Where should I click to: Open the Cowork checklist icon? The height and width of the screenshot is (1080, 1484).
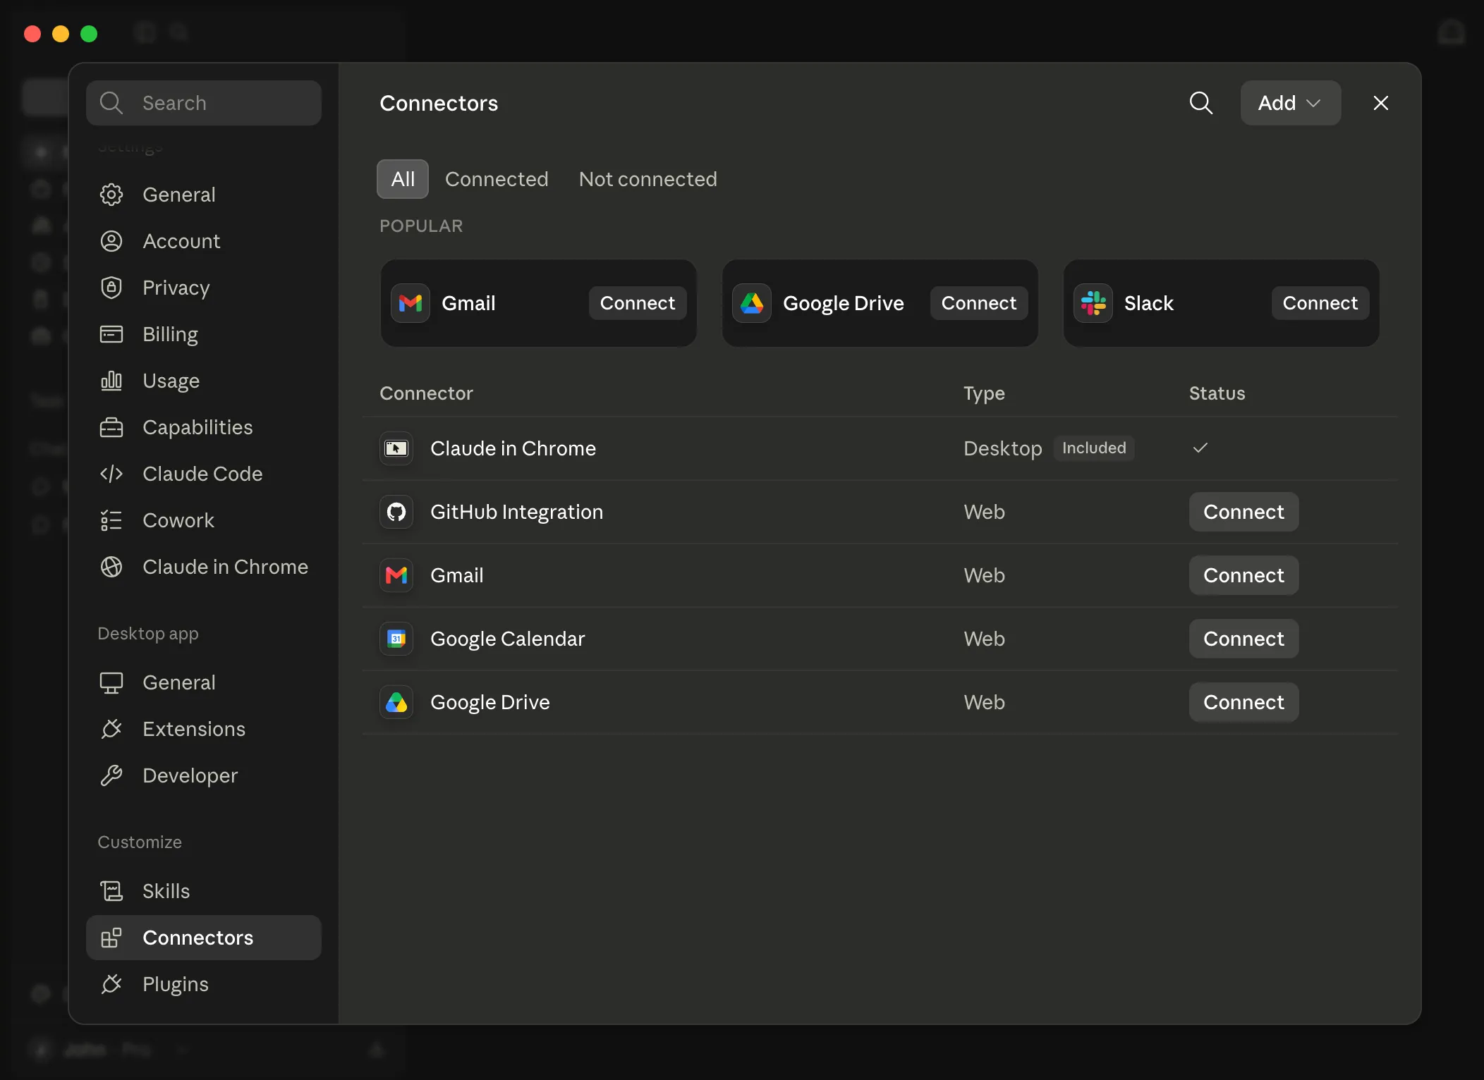click(111, 520)
